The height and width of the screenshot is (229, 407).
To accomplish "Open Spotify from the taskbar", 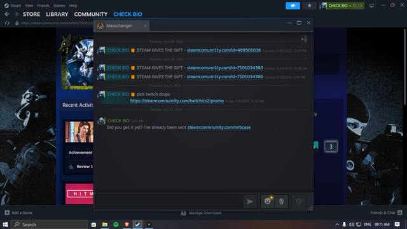I will (x=116, y=225).
